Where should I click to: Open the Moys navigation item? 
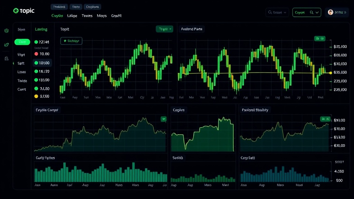click(x=102, y=16)
